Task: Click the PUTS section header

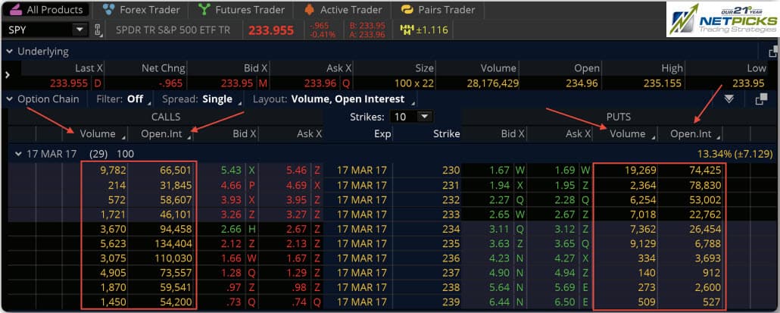Action: pos(619,117)
